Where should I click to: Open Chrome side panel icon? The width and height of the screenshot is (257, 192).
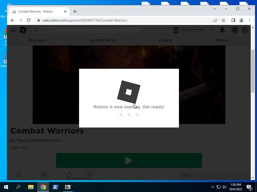tap(233, 20)
